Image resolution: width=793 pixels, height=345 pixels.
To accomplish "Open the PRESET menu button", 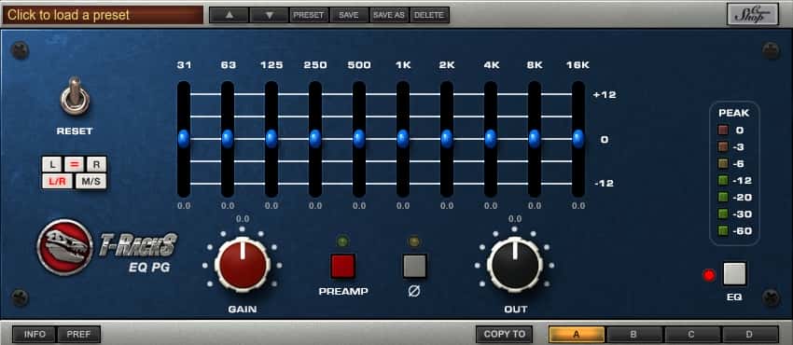I will (309, 15).
